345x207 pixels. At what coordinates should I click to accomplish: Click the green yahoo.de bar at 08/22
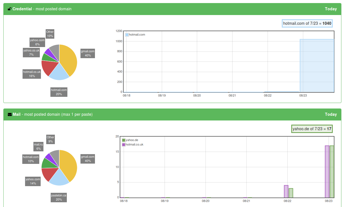(x=291, y=193)
